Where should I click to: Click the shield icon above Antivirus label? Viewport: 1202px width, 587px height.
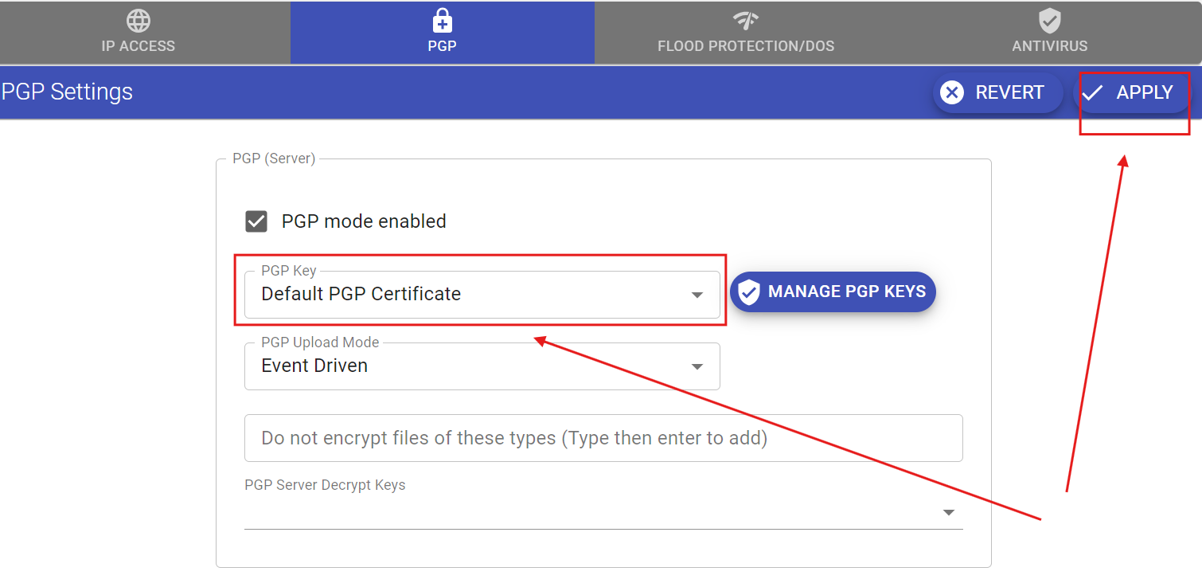(1049, 21)
